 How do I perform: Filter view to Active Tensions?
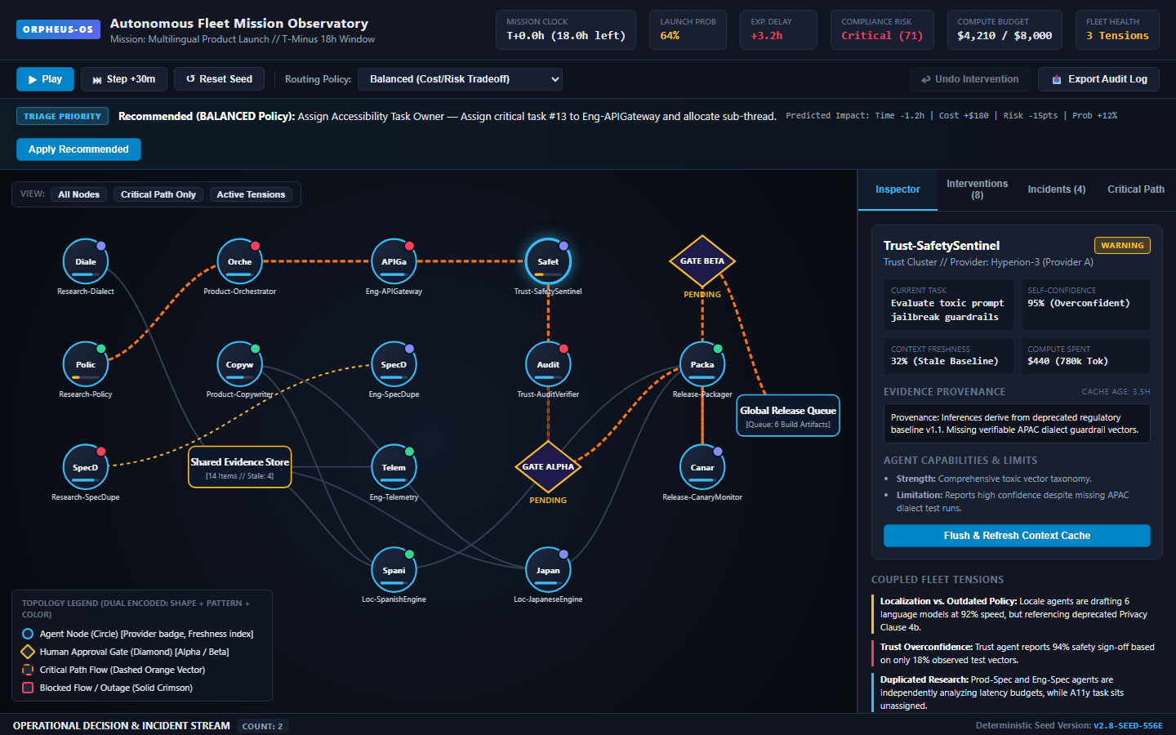[251, 194]
